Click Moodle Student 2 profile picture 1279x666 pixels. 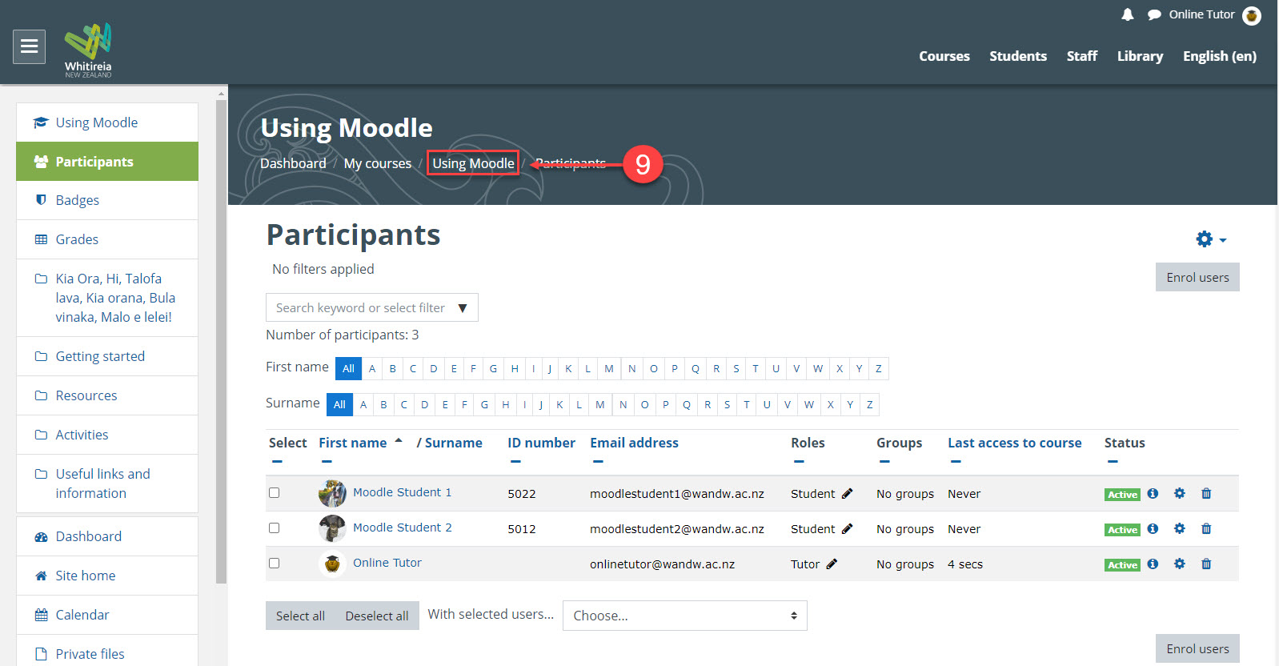332,528
